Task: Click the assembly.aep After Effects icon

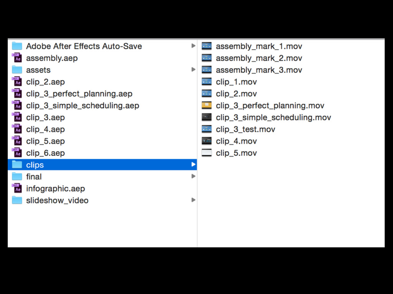Action: 17,58
